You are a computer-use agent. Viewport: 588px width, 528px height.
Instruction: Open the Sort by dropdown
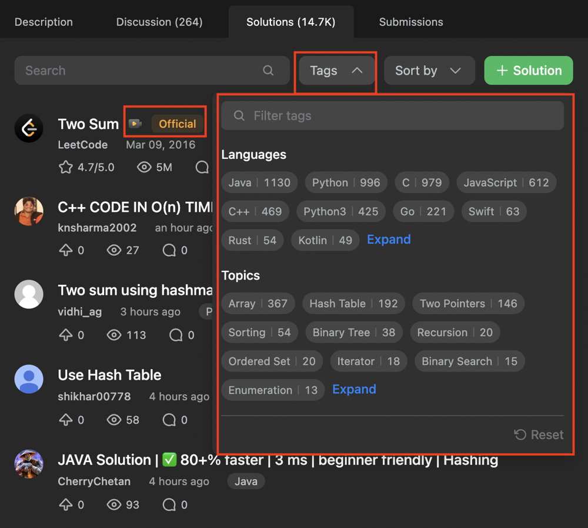[x=429, y=71]
